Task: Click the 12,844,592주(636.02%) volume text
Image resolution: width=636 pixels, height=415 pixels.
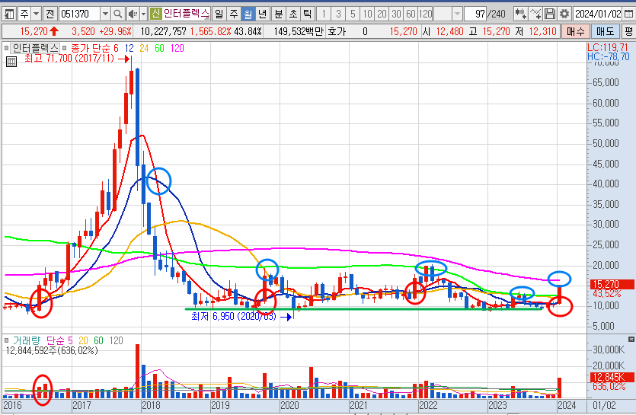Action: click(x=52, y=350)
